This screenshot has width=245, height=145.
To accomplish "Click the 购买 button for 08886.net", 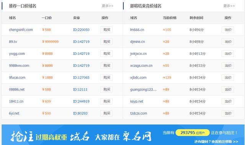I will coord(106,89).
